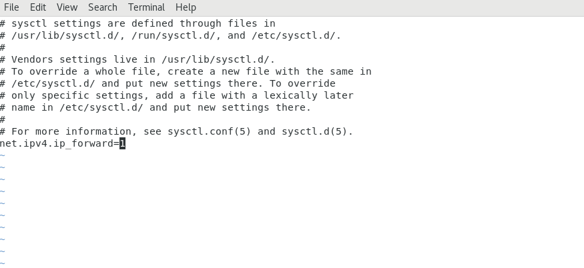Open the Search menu
The width and height of the screenshot is (584, 268).
[x=102, y=7]
